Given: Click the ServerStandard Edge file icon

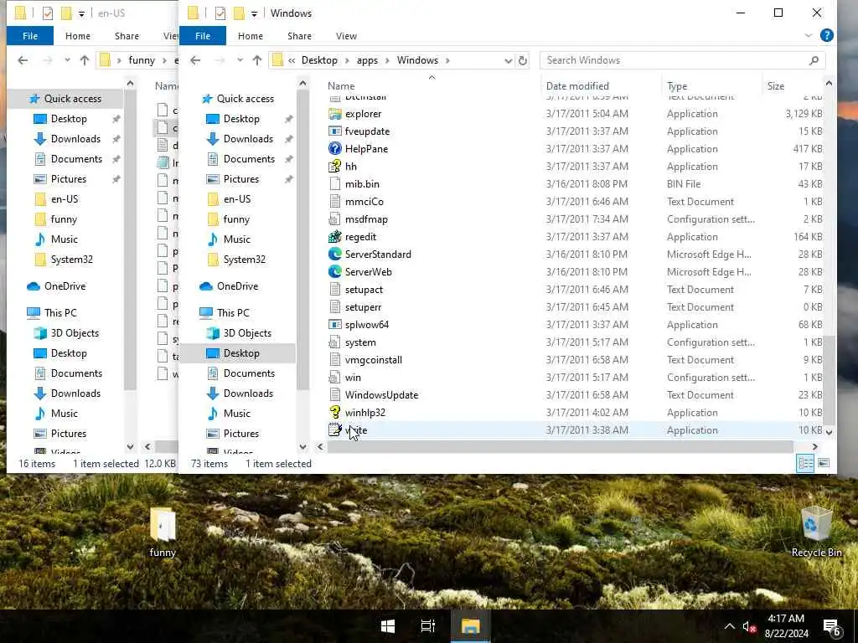Looking at the screenshot, I should tap(335, 255).
